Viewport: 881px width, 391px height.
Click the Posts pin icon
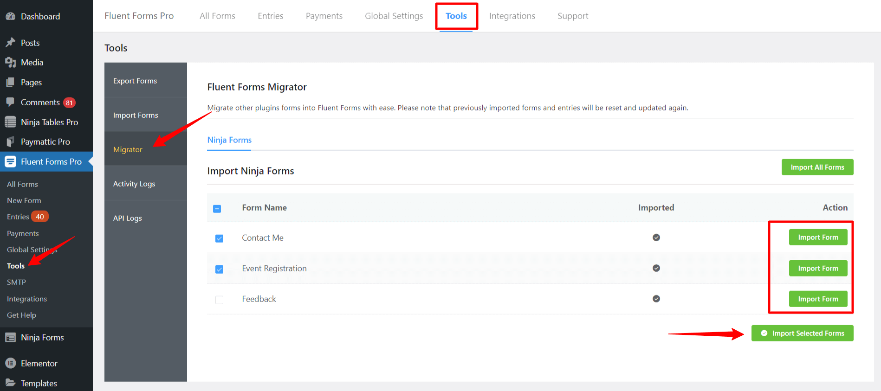(x=10, y=43)
